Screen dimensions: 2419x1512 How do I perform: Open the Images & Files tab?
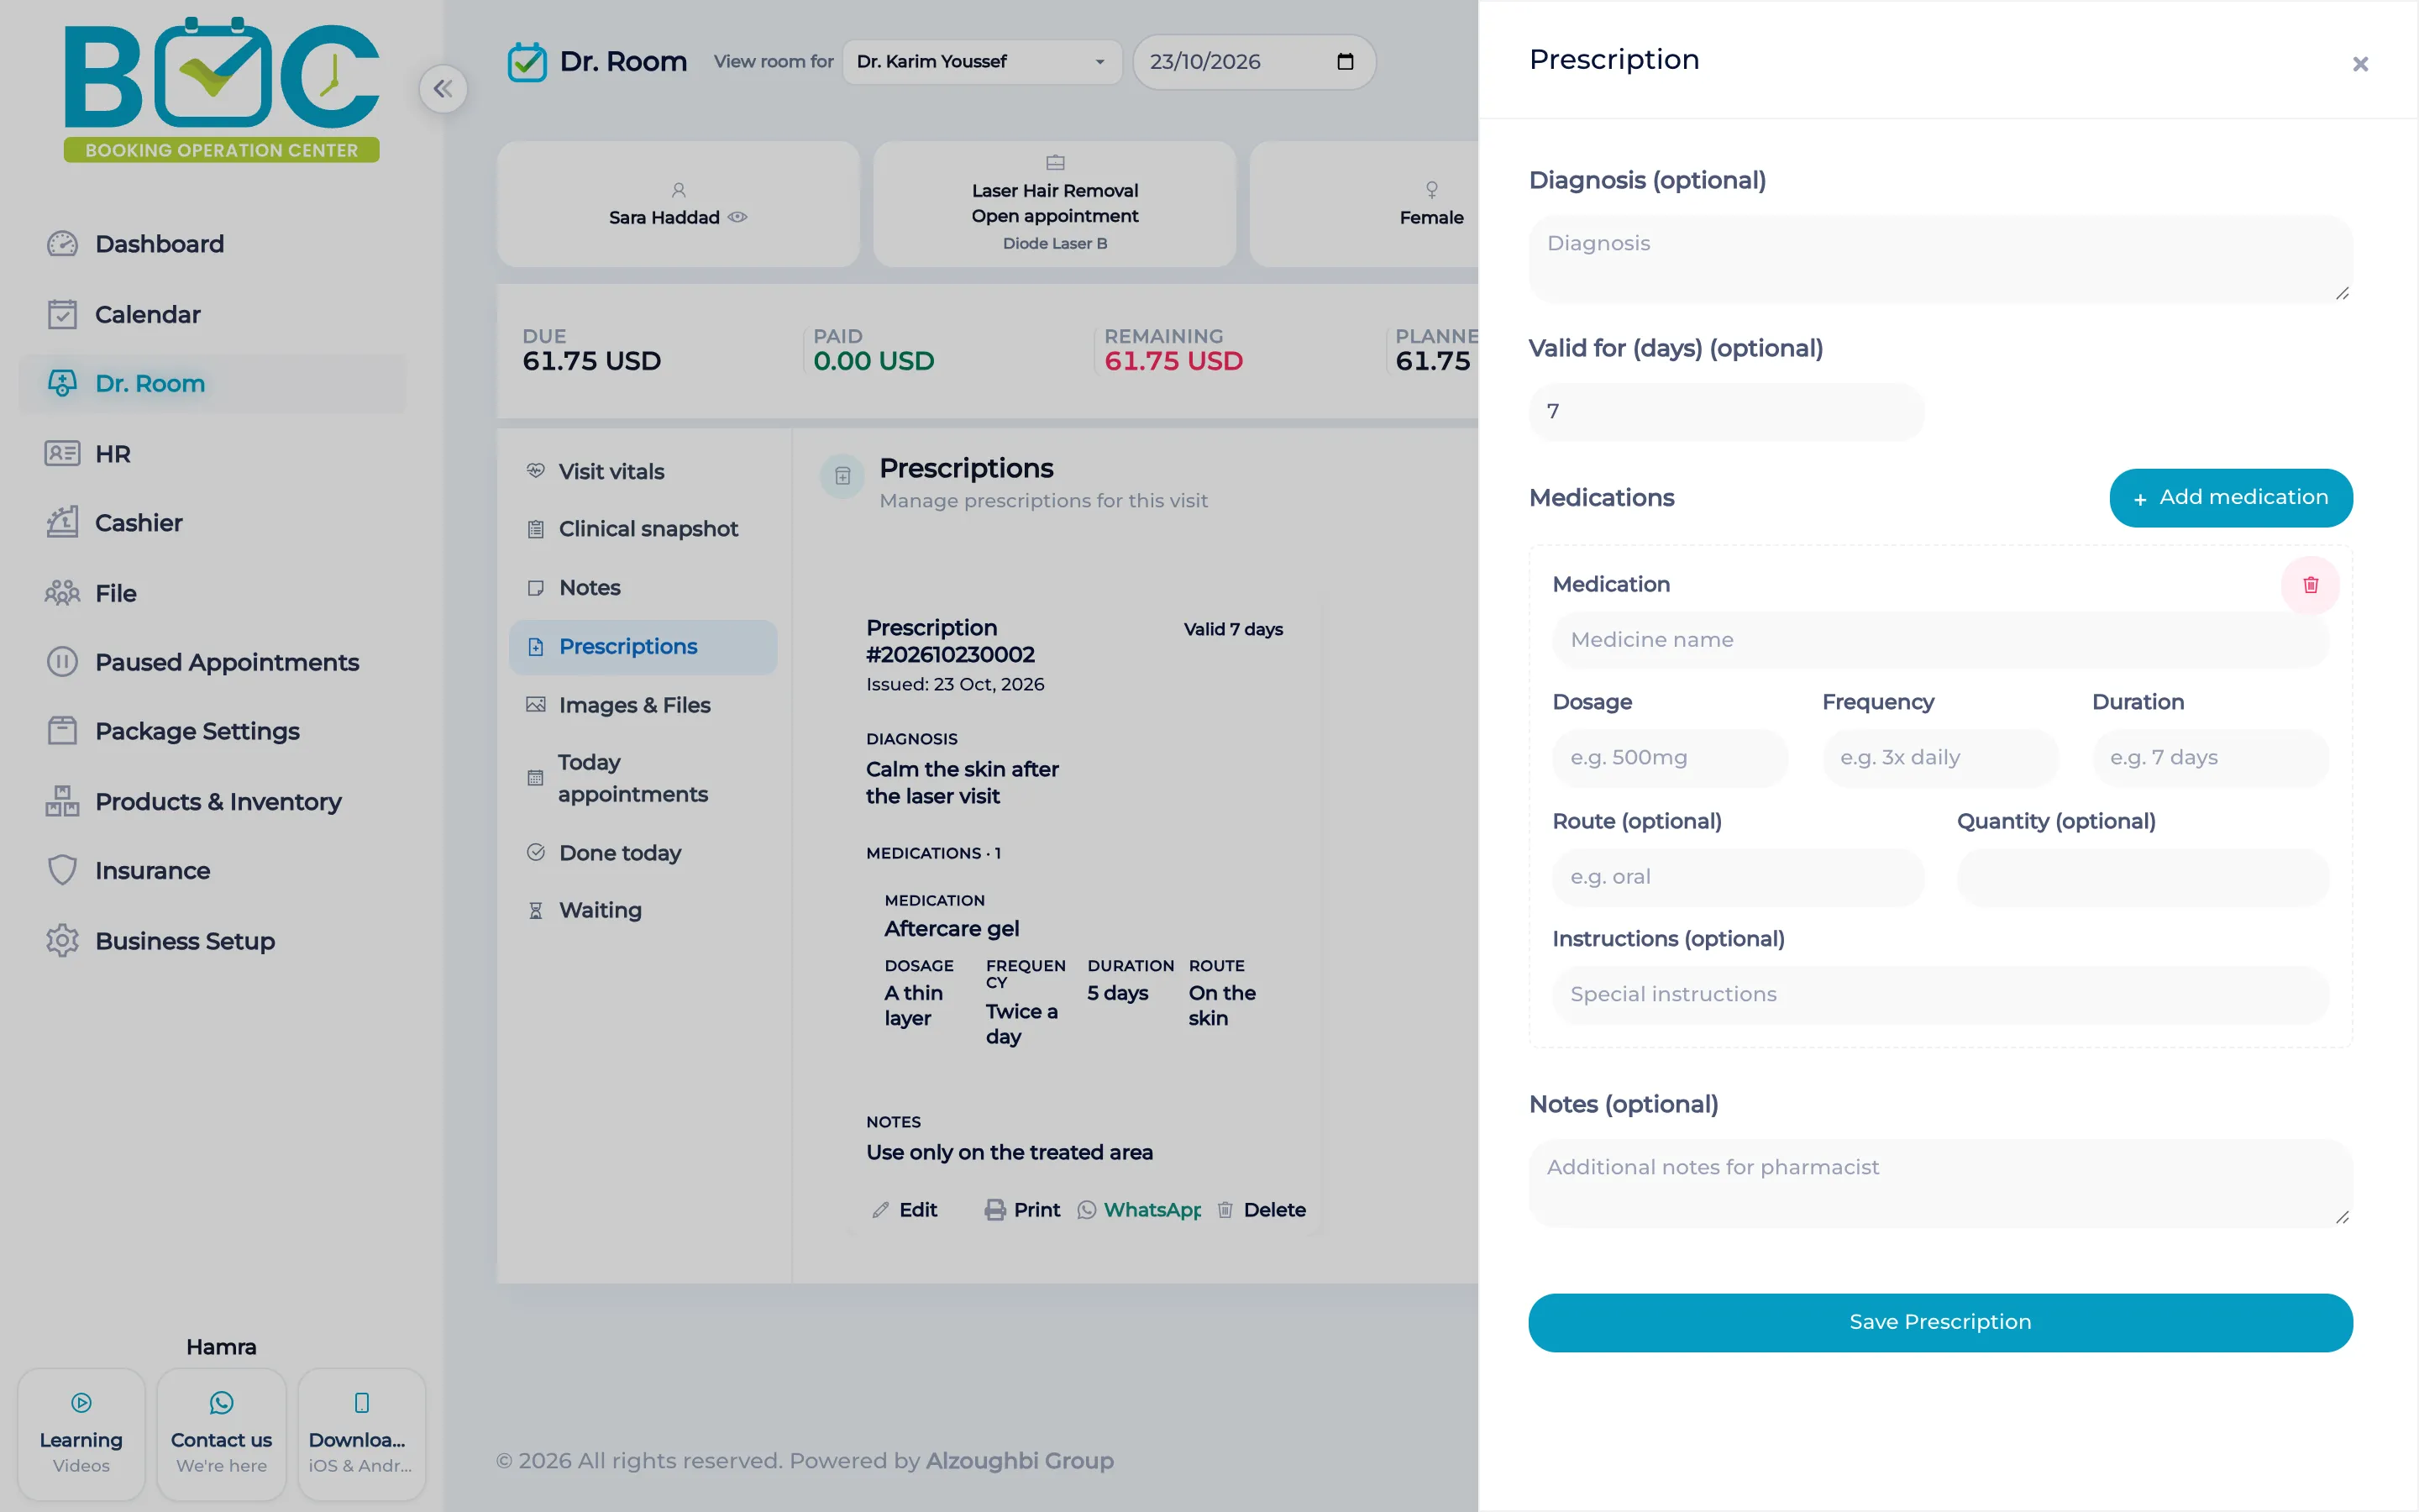[643, 705]
